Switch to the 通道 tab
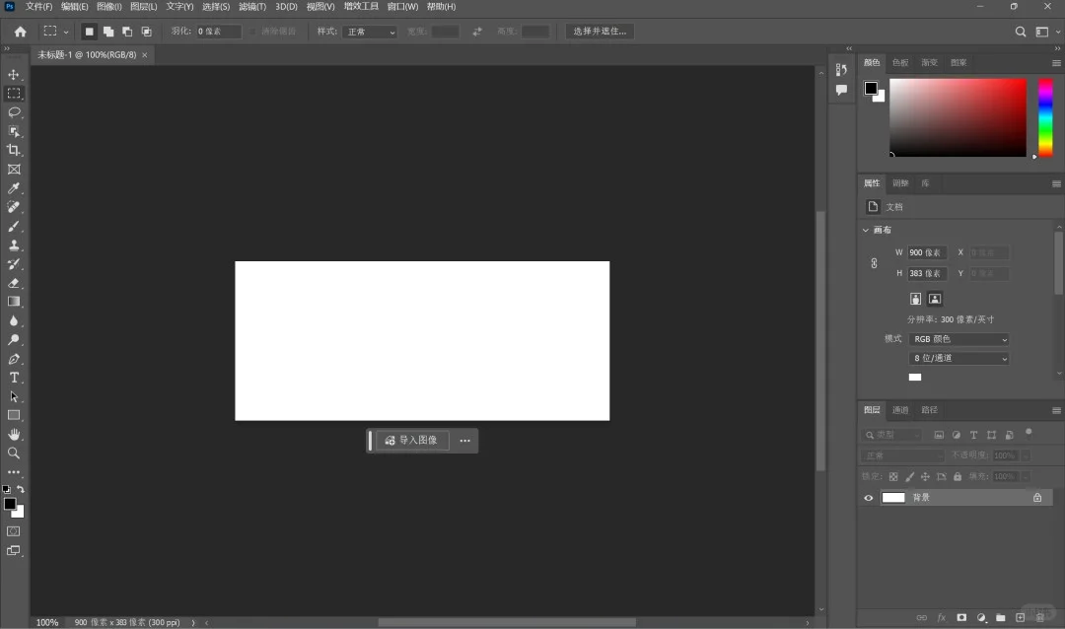The width and height of the screenshot is (1065, 629). click(900, 409)
